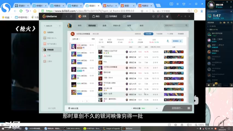Open player 不要当小丑好不好 profile
Image resolution: width=233 pixels, height=131 pixels.
point(110,51)
